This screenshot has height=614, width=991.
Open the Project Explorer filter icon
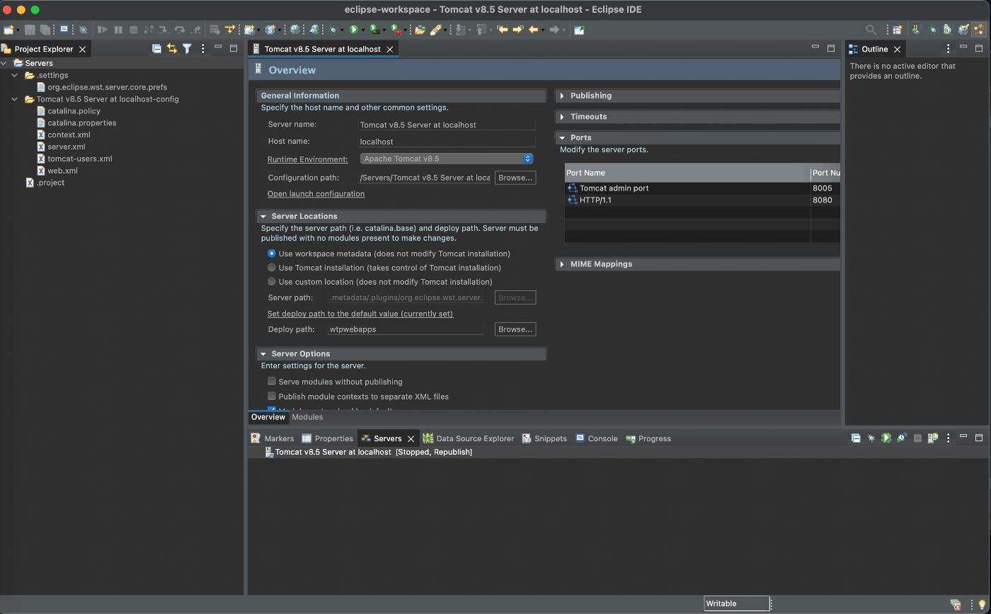point(187,49)
